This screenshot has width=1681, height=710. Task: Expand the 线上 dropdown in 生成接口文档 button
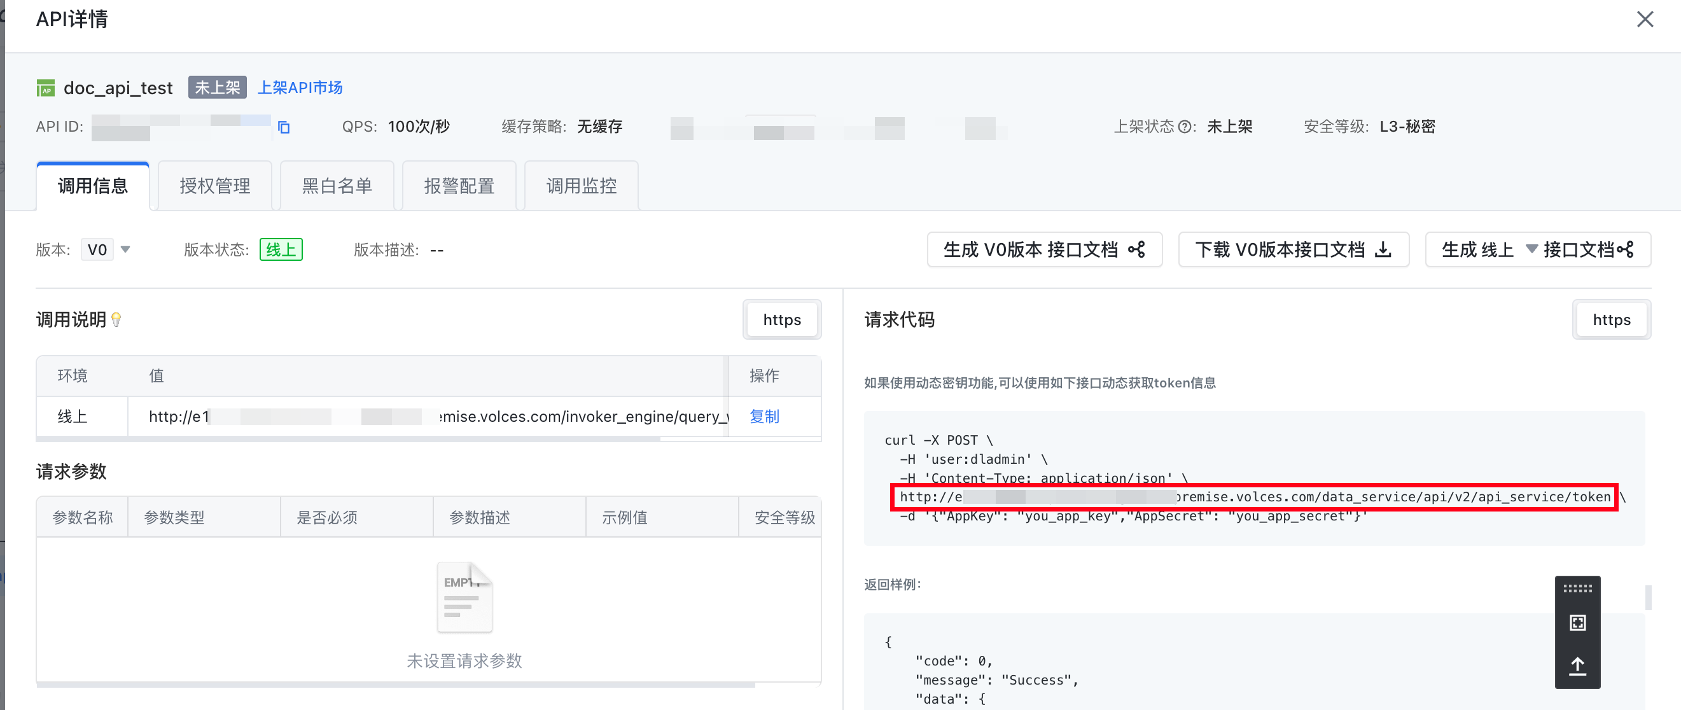click(1531, 249)
